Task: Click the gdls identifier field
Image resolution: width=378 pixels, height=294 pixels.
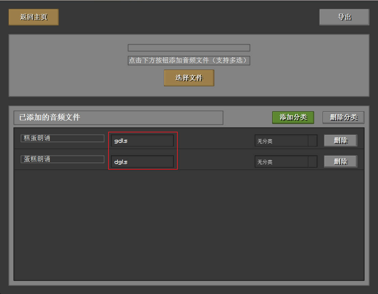Action: point(142,140)
